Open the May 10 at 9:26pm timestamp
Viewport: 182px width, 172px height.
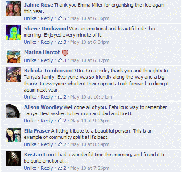(x=90, y=121)
